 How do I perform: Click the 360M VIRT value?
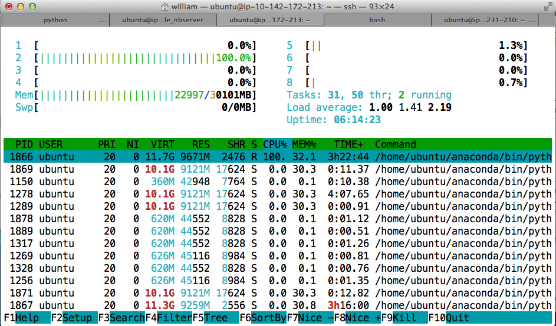[163, 182]
